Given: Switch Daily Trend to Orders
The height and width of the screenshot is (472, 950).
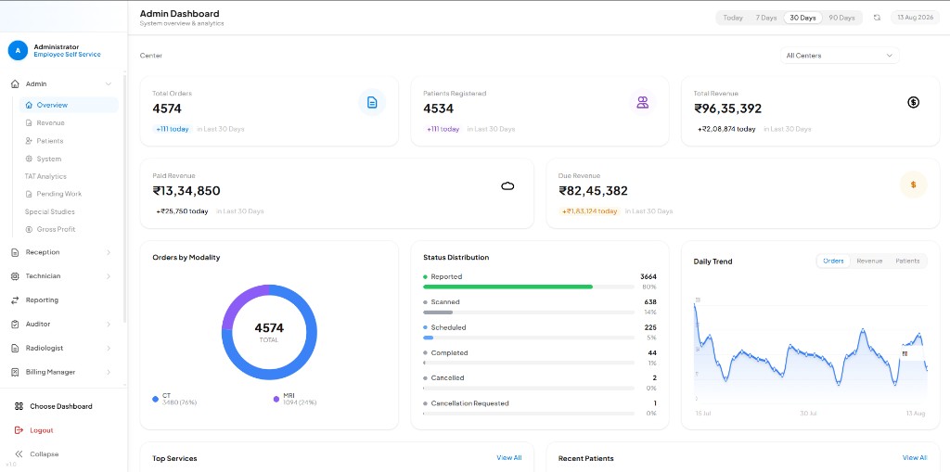Looking at the screenshot, I should coord(833,262).
